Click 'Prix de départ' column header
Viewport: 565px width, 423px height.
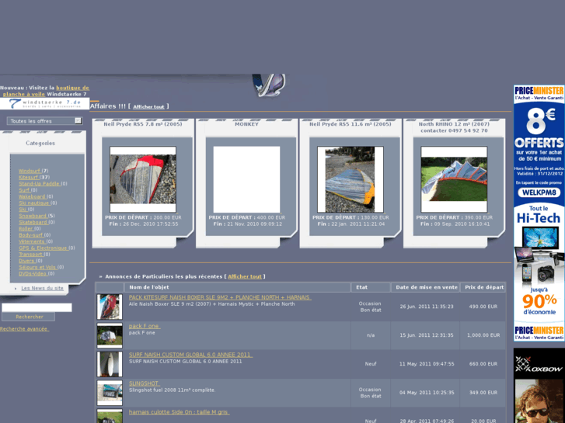pyautogui.click(x=483, y=287)
